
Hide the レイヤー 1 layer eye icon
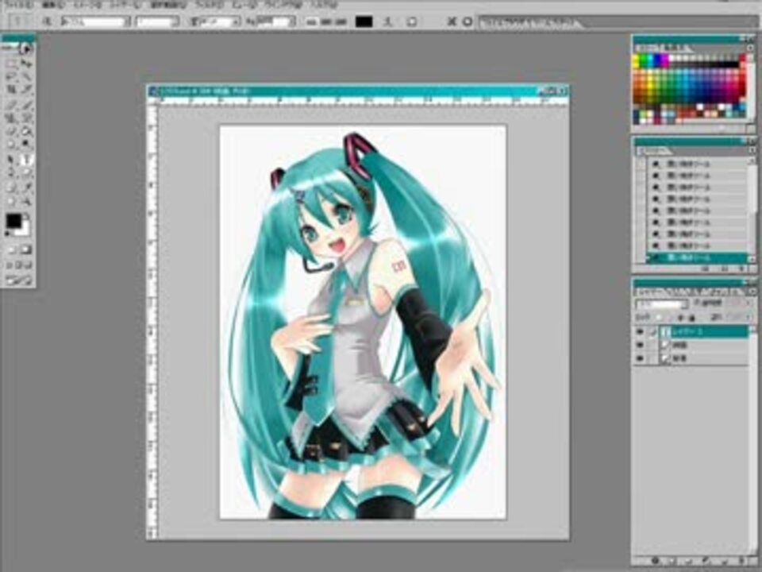point(640,332)
